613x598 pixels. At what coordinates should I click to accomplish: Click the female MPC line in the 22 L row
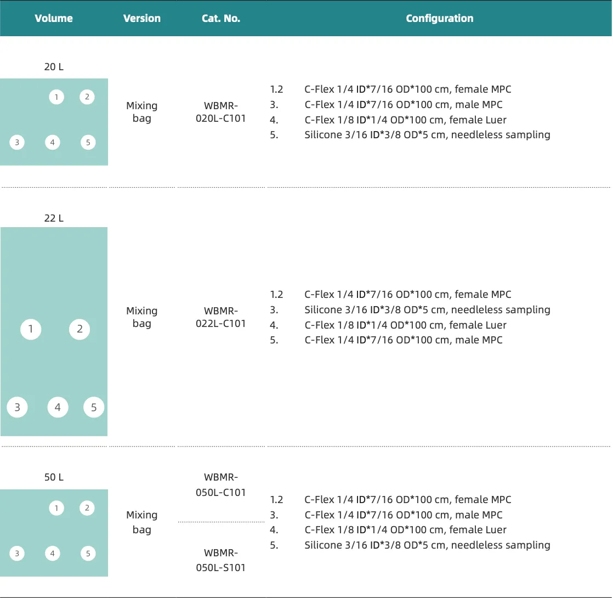click(408, 295)
